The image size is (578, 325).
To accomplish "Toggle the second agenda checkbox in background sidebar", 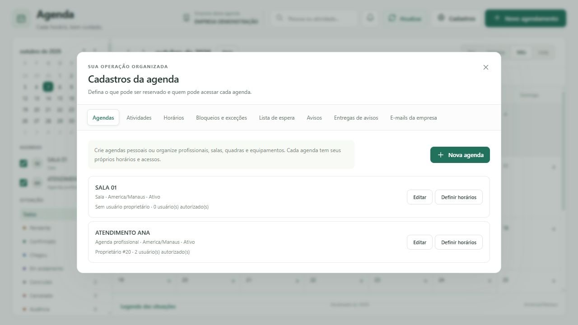I will (x=23, y=183).
